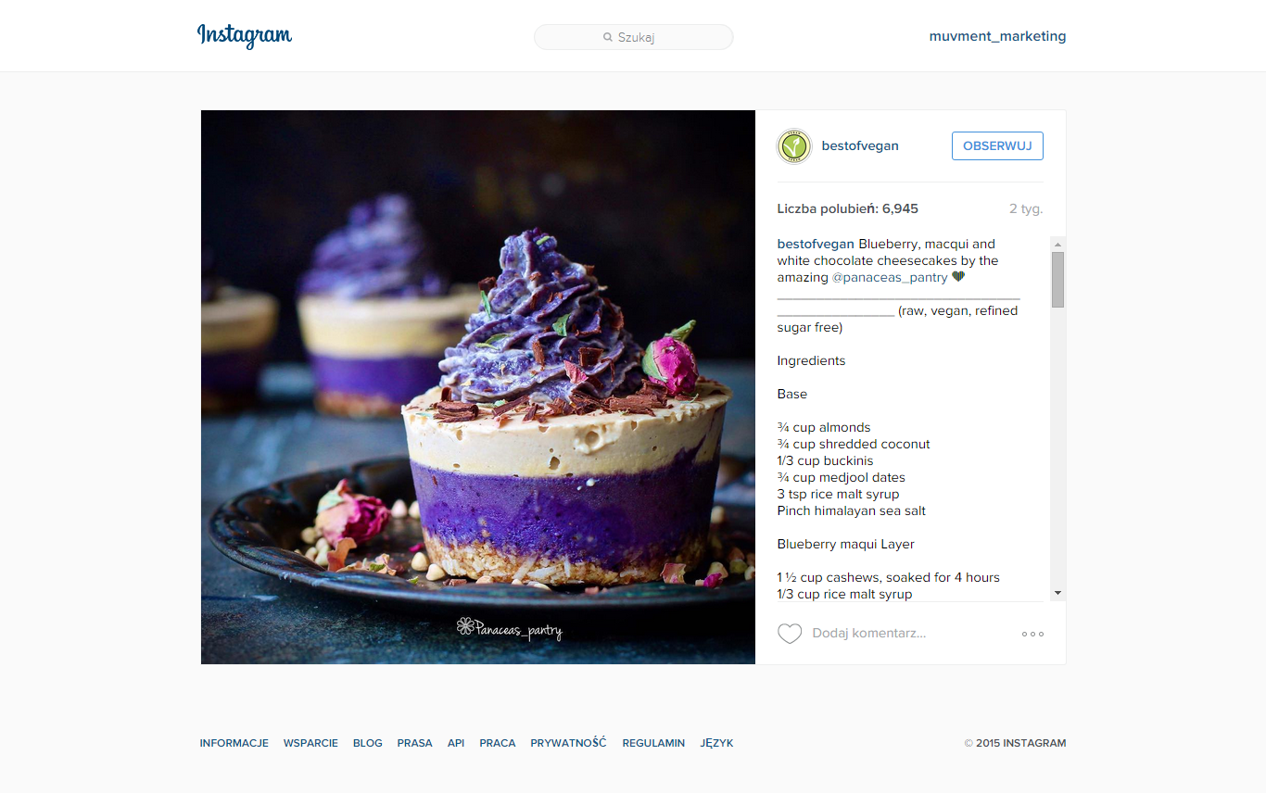Follow bestofvegan with the OBSERWUJ button
The height and width of the screenshot is (793, 1266).
(x=997, y=145)
